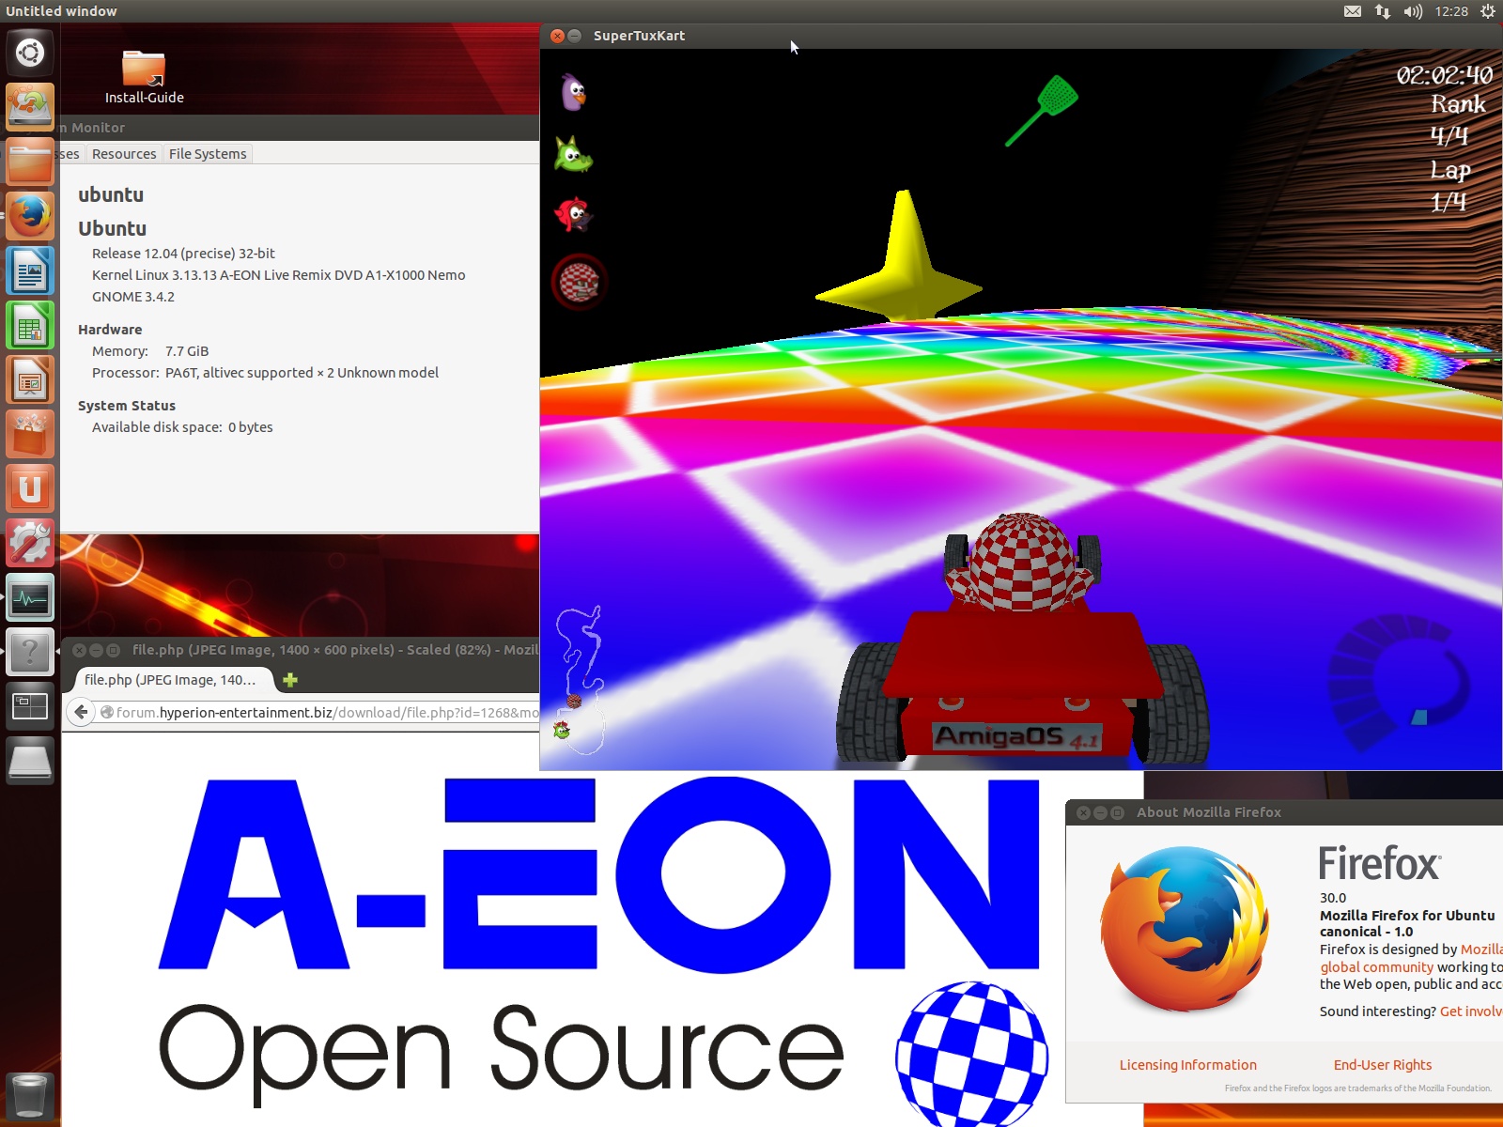Open the Workspace Switcher in the dock
Image resolution: width=1503 pixels, height=1127 pixels.
tap(30, 706)
